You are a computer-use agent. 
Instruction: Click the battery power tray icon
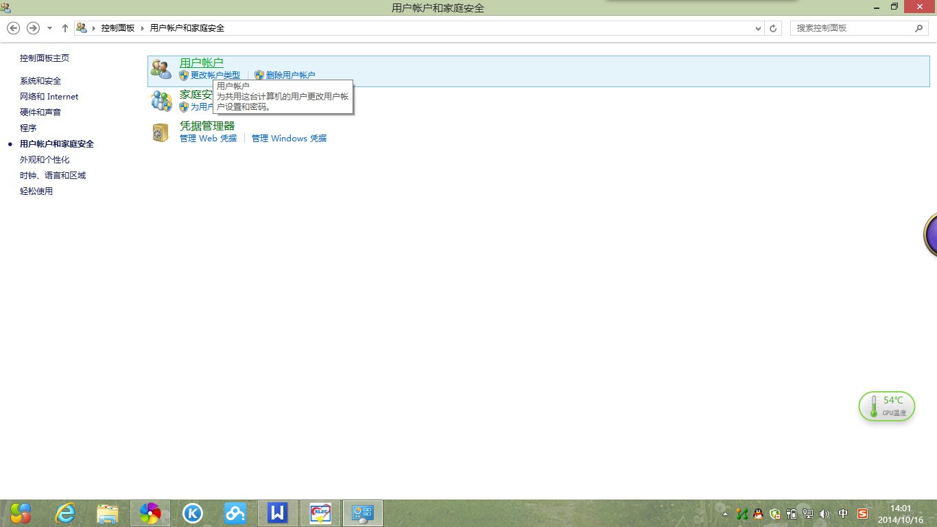(792, 513)
